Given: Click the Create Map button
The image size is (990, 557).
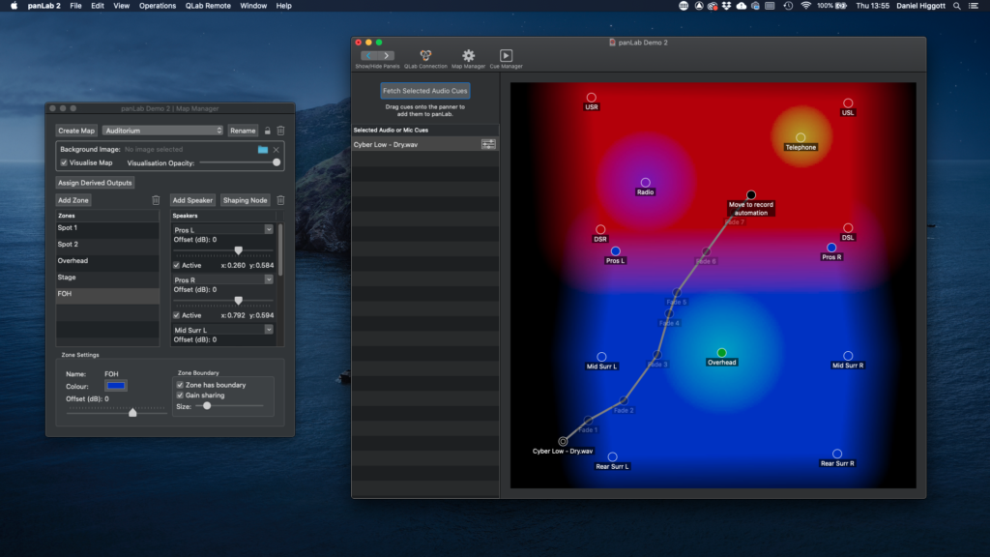Looking at the screenshot, I should tap(76, 131).
